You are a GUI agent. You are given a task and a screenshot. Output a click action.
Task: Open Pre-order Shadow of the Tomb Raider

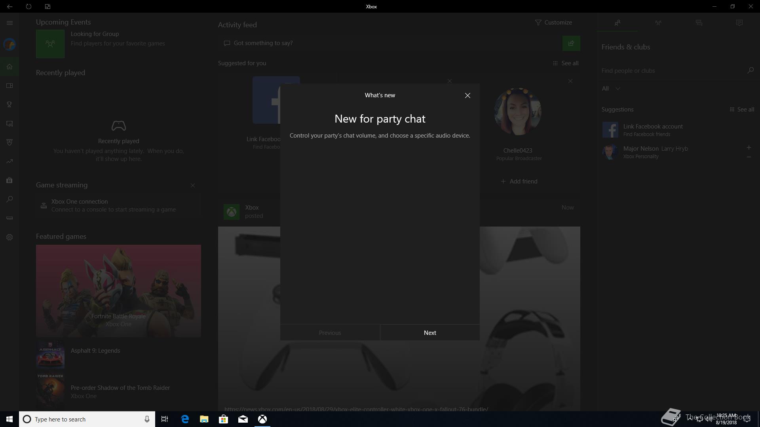118,392
